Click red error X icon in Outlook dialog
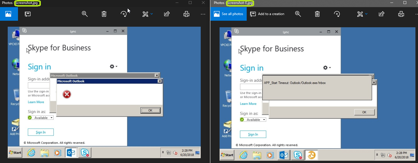The image size is (418, 163). point(67,95)
